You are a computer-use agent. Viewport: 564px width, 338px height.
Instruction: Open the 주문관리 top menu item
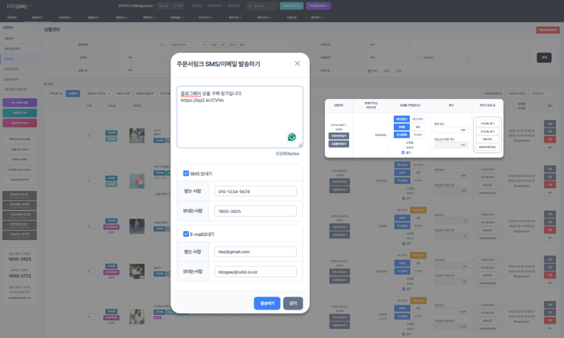12,17
